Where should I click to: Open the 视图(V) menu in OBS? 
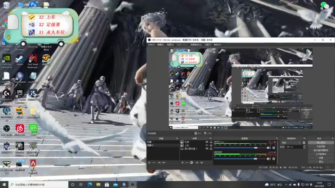pos(170,45)
